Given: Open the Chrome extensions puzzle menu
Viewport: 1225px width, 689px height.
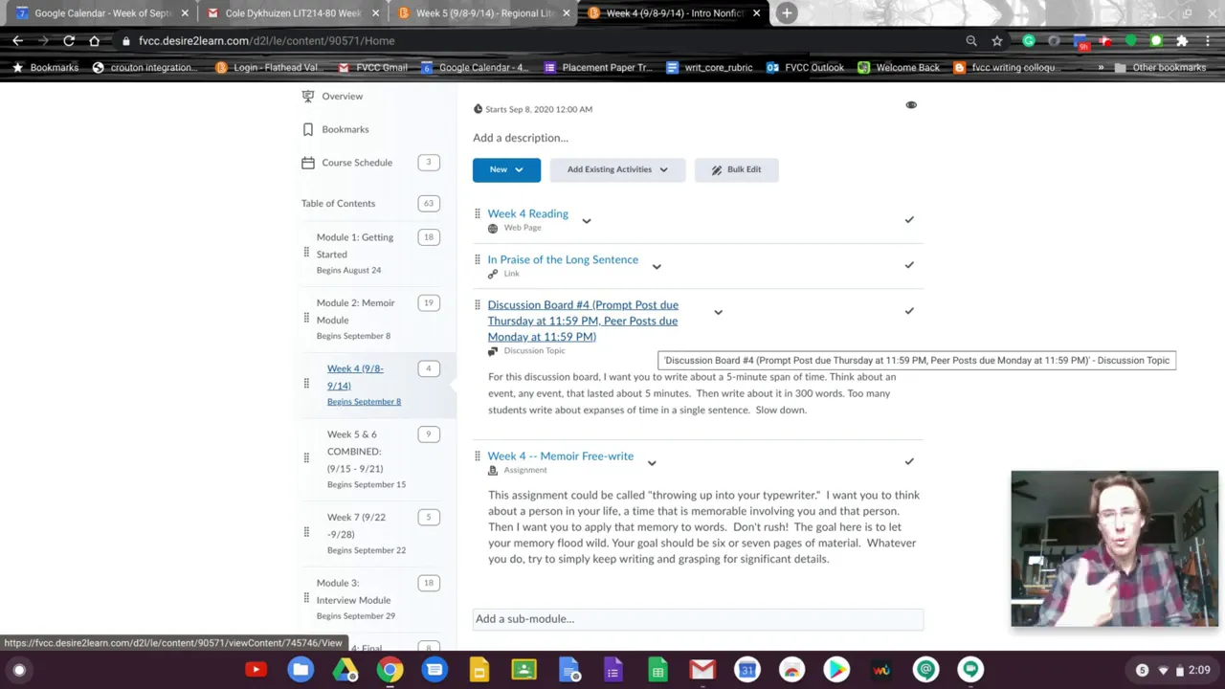Looking at the screenshot, I should (1182, 40).
